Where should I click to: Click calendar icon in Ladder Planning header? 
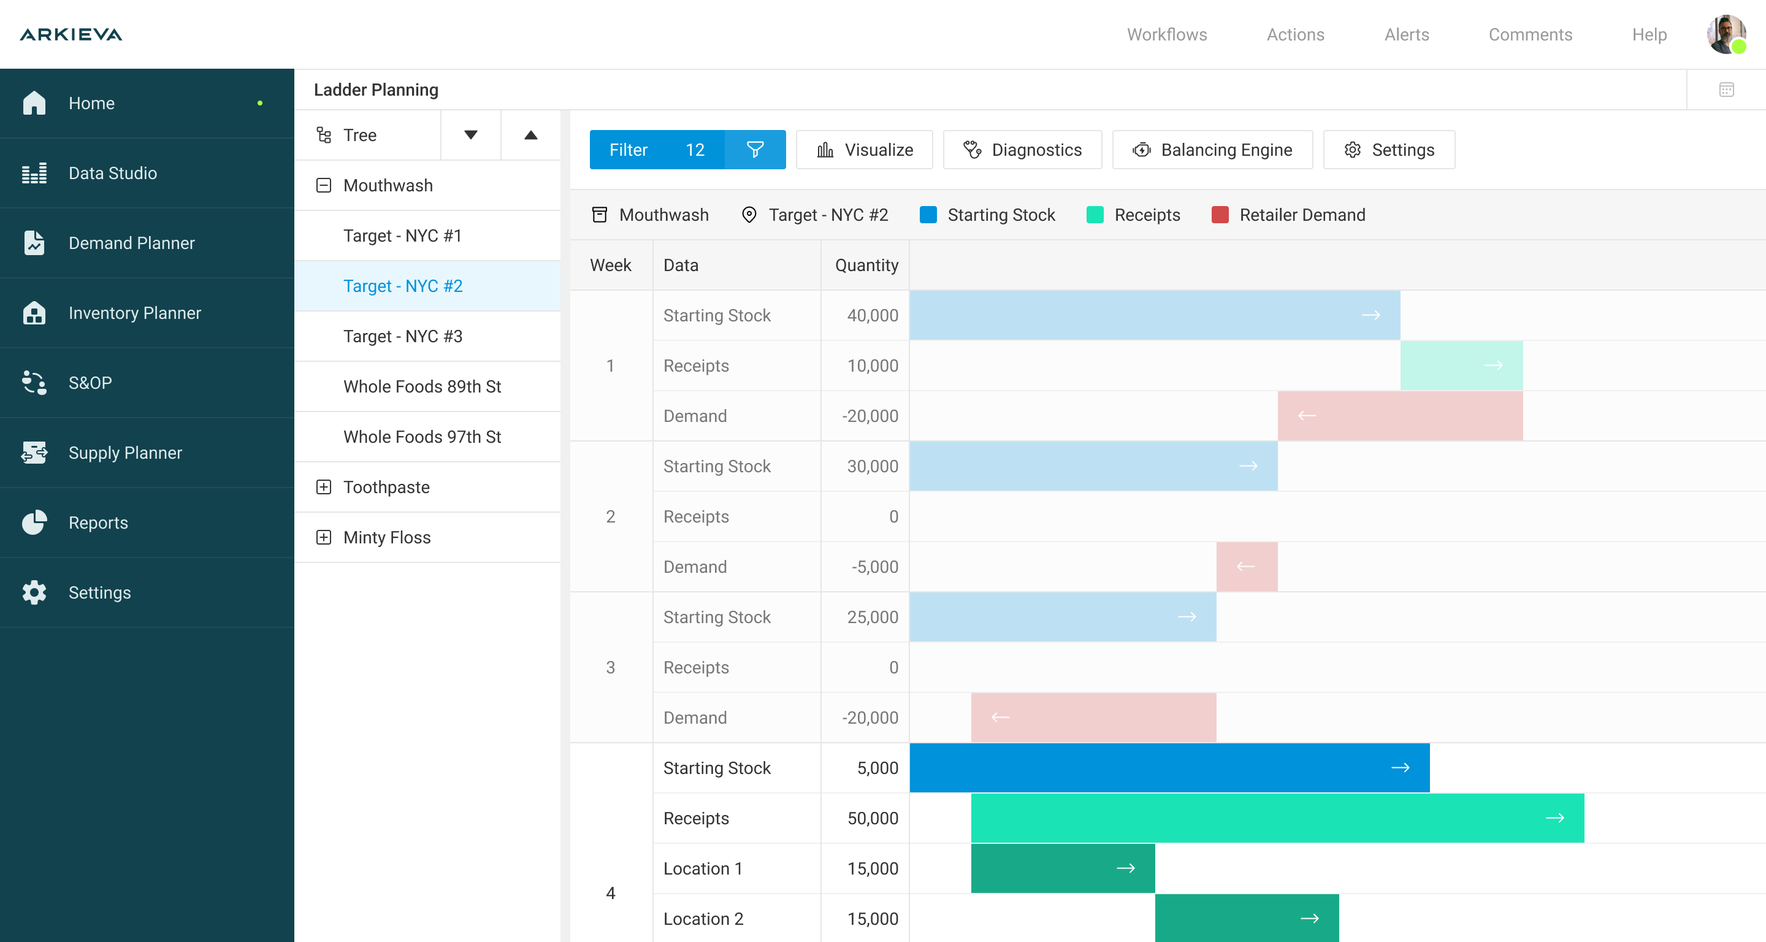pos(1726,90)
